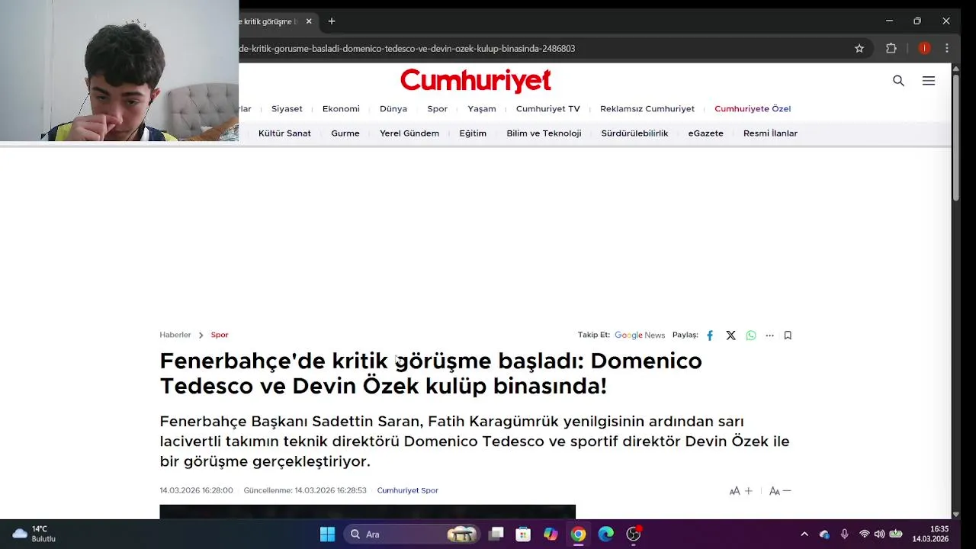Open the OneDrive cloud tray icon

[x=824, y=535]
